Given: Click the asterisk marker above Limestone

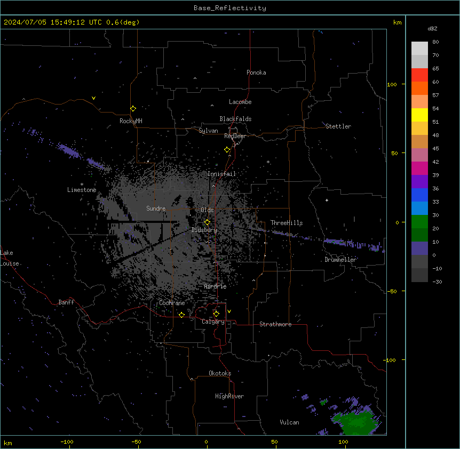Looking at the screenshot, I should coord(82,185).
